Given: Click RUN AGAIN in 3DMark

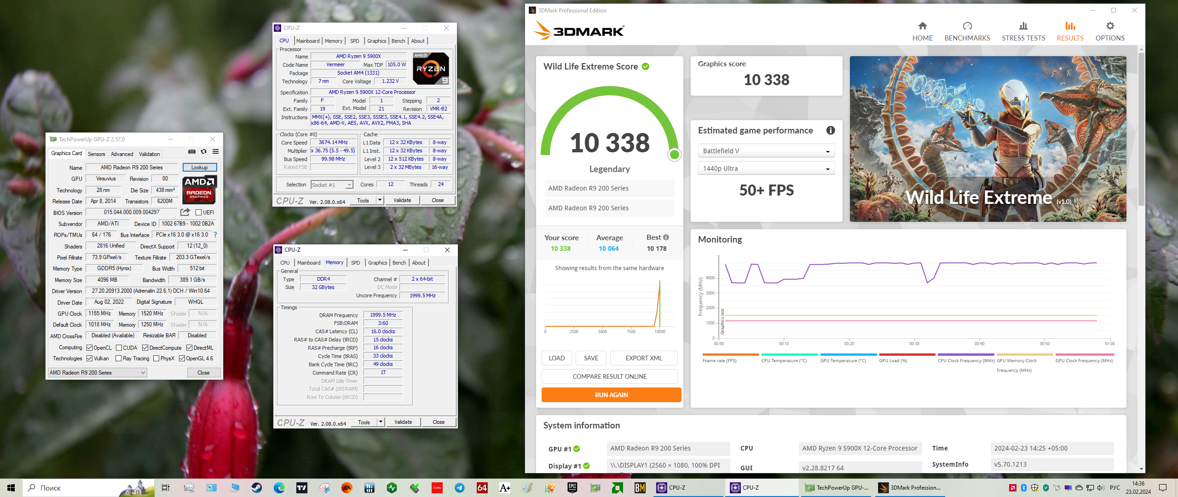Looking at the screenshot, I should pos(611,395).
